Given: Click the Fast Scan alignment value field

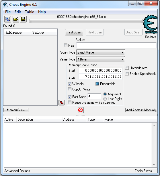Looking at the screenshot, I should [x=94, y=96].
